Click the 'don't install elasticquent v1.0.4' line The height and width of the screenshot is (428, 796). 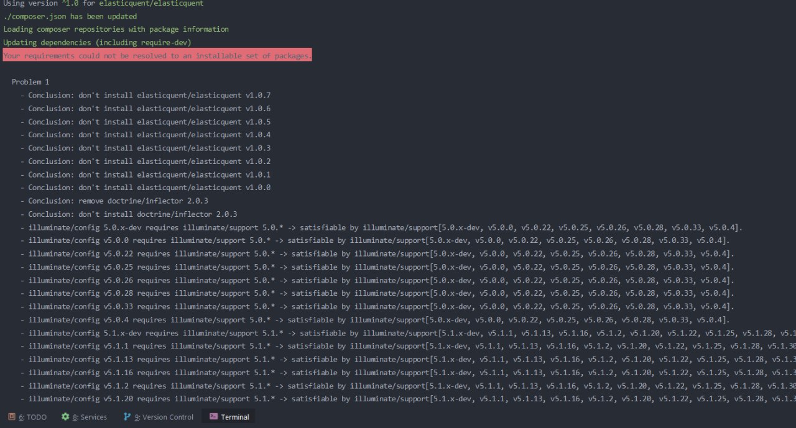pyautogui.click(x=145, y=135)
